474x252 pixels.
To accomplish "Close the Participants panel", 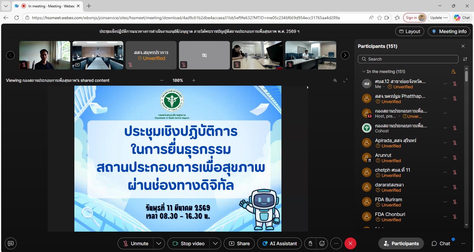I will pos(463,46).
